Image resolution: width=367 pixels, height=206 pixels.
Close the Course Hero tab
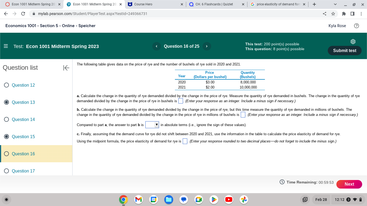(x=182, y=4)
